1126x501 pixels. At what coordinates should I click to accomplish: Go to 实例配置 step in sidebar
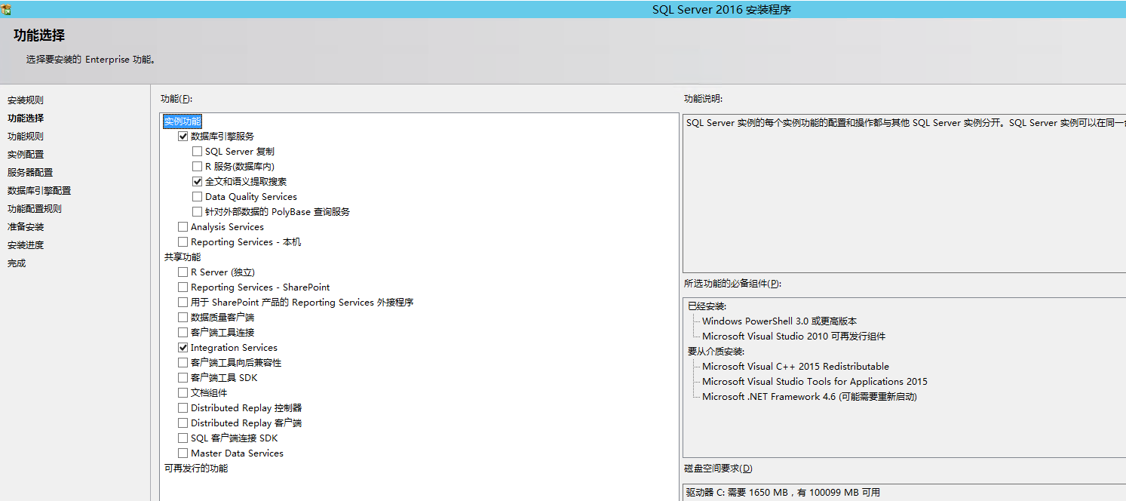point(26,155)
